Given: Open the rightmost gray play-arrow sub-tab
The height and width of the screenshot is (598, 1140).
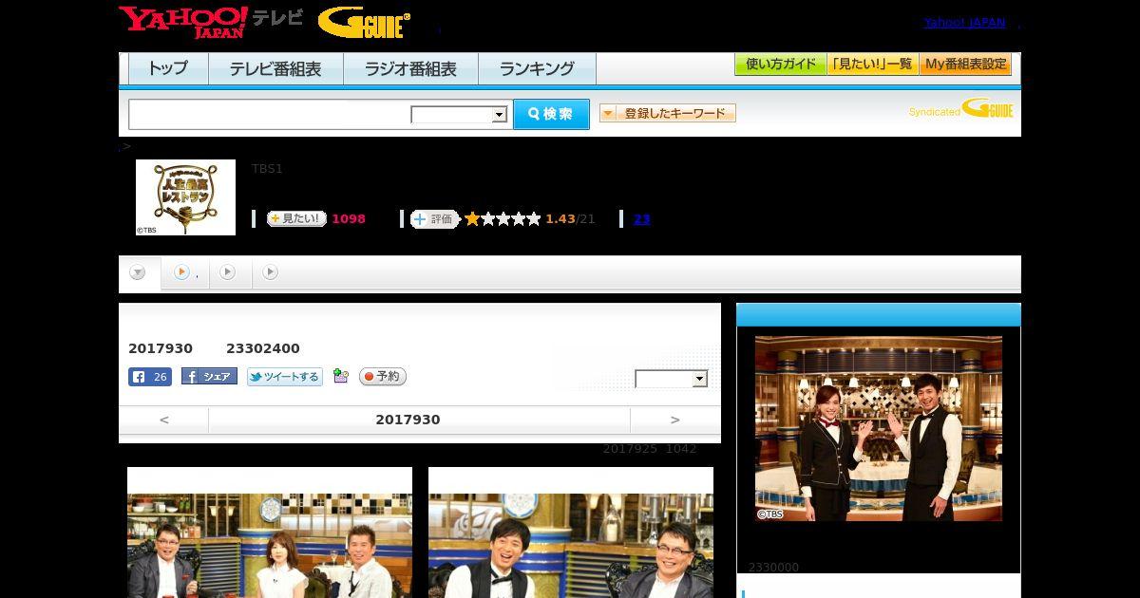Looking at the screenshot, I should (x=271, y=272).
